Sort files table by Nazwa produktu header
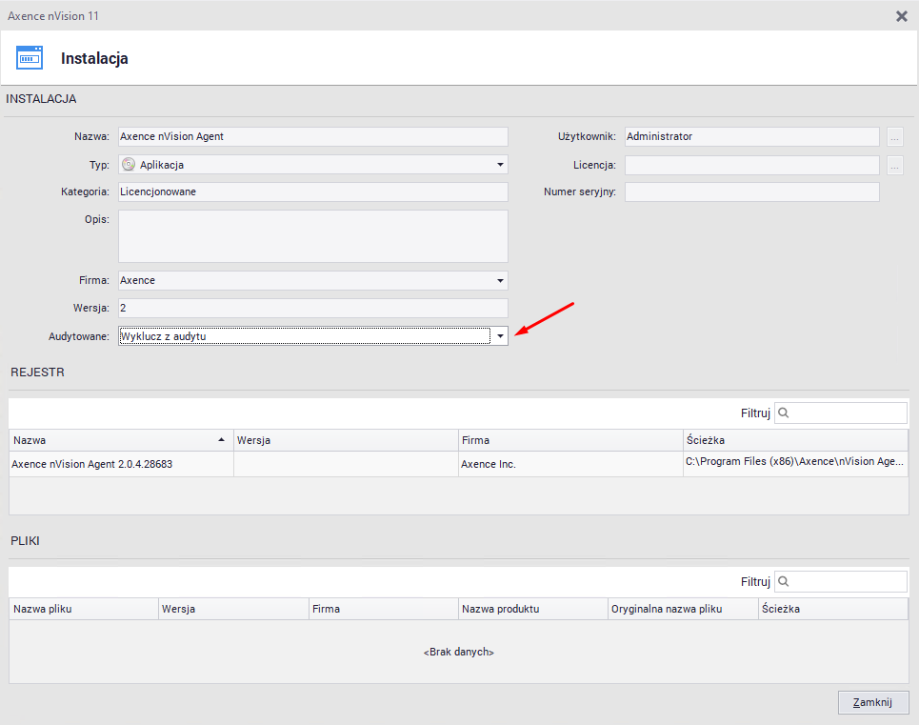This screenshot has width=919, height=725. [531, 609]
